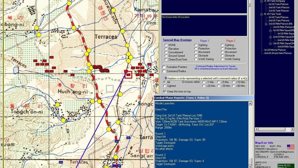The image size is (298, 168).
Task: Click the dark red unit cluster on the striped road
Action: (101, 69)
